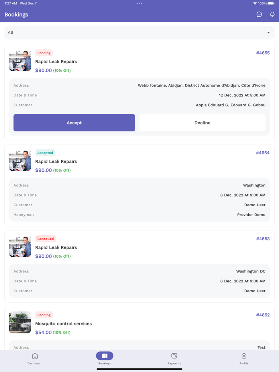Open the notification bell

[x=272, y=14]
